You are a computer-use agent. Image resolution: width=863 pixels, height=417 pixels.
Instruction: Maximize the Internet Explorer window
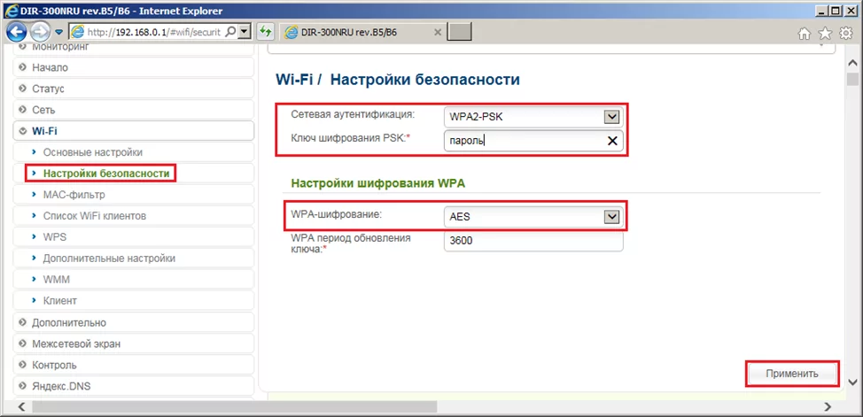836,10
